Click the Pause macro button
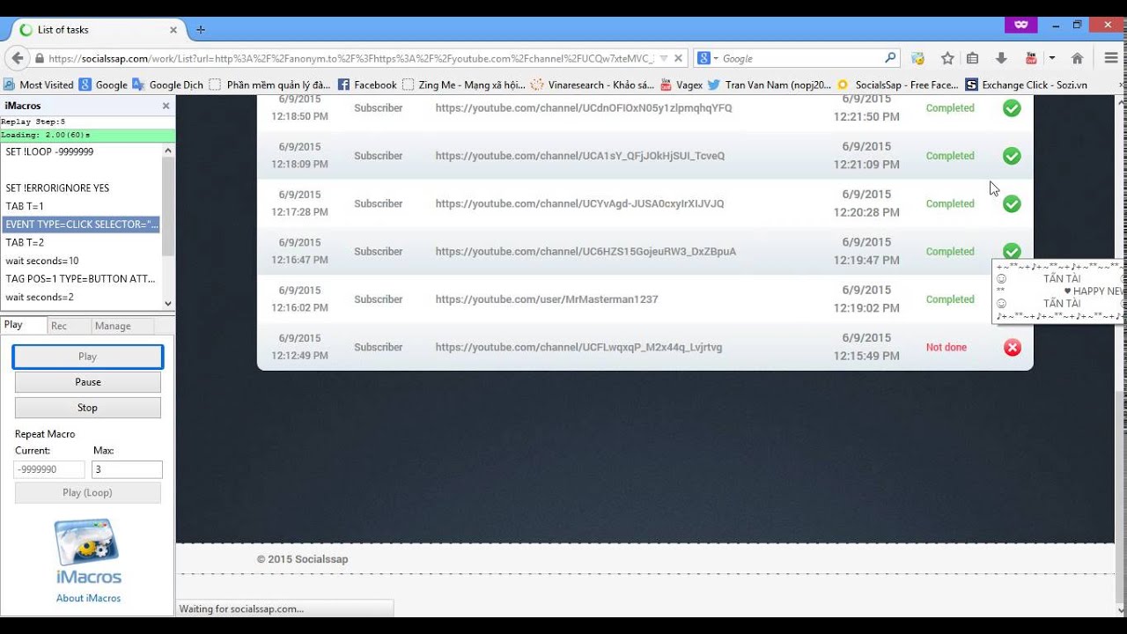The height and width of the screenshot is (634, 1127). coord(87,382)
